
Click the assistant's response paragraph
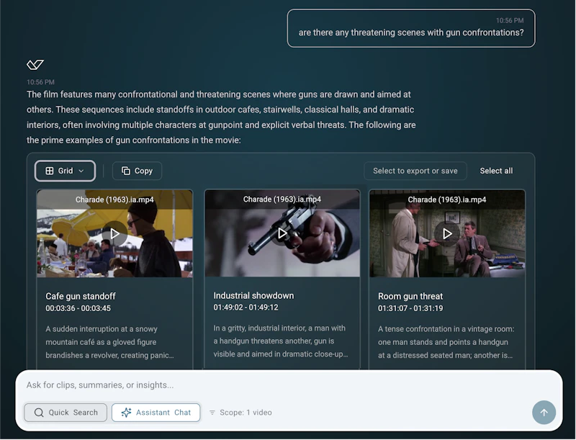(221, 117)
